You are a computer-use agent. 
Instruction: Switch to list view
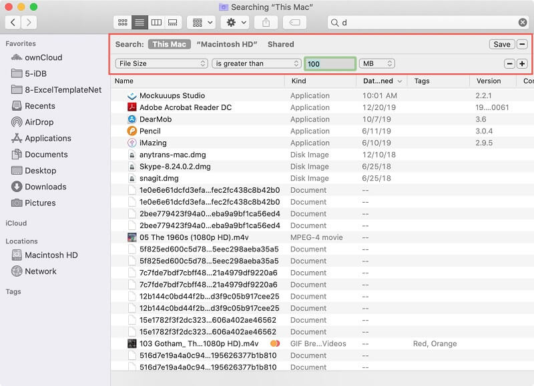pyautogui.click(x=140, y=23)
